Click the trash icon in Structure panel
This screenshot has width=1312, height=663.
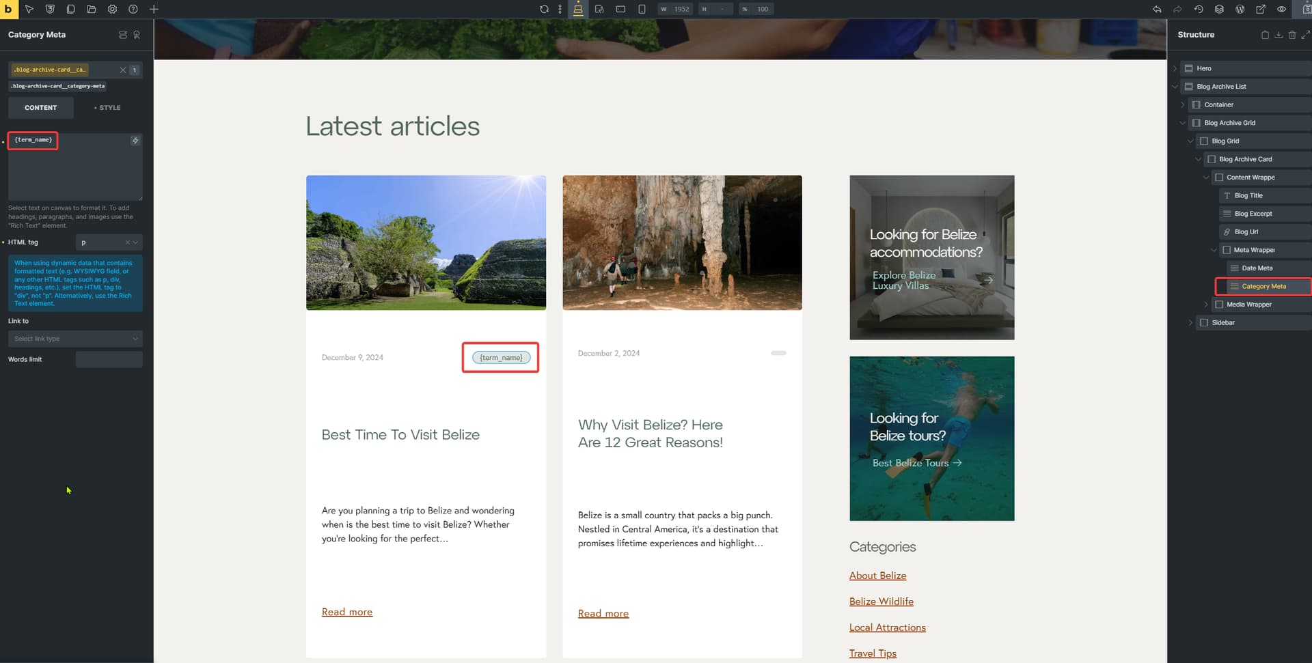pos(1291,35)
